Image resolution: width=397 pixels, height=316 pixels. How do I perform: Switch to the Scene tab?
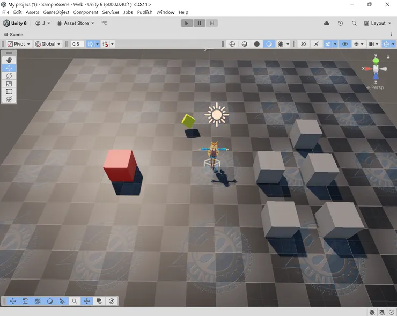pyautogui.click(x=14, y=35)
